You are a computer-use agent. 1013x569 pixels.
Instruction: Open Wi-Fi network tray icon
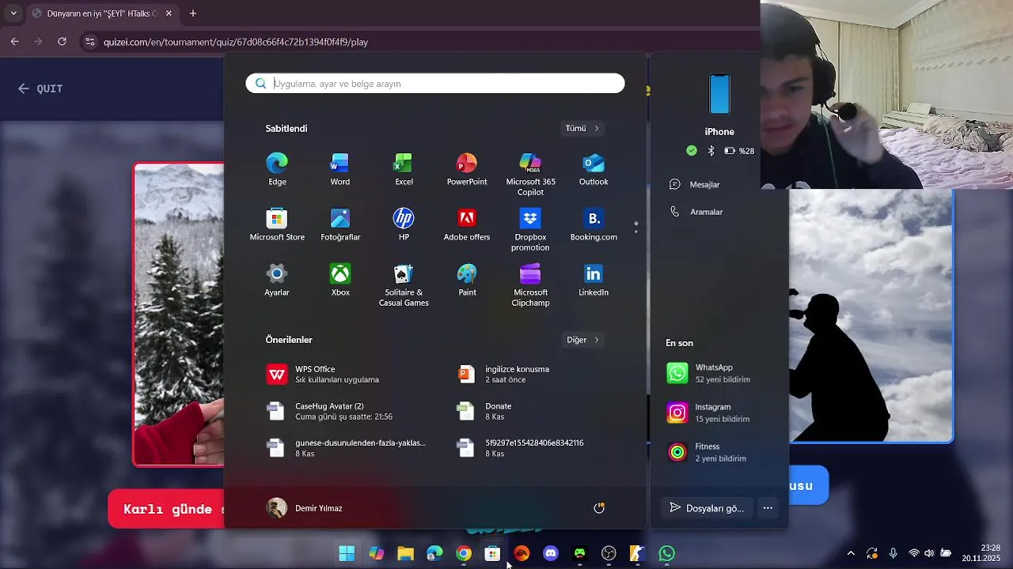(x=914, y=553)
